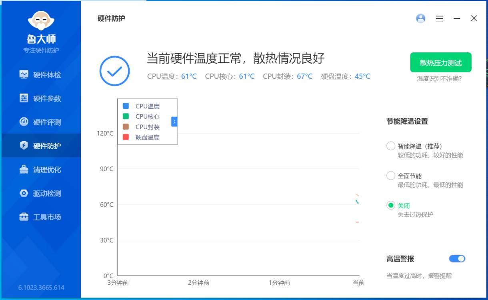Open the 温度识别不准确? link
The image size is (488, 300).
[x=440, y=79]
